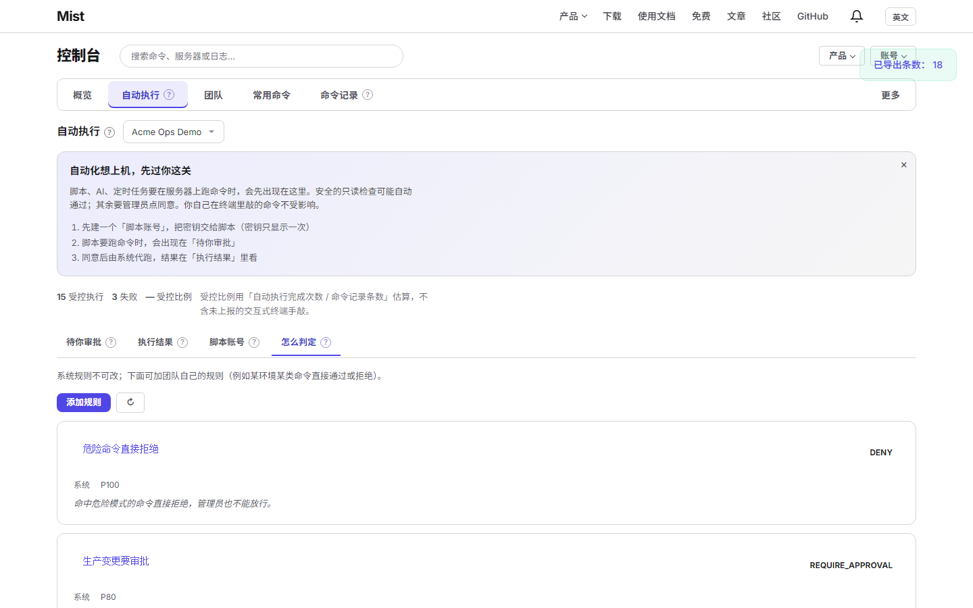Select the 怎么判定 sub-tab
The height and width of the screenshot is (608, 973).
click(x=306, y=343)
